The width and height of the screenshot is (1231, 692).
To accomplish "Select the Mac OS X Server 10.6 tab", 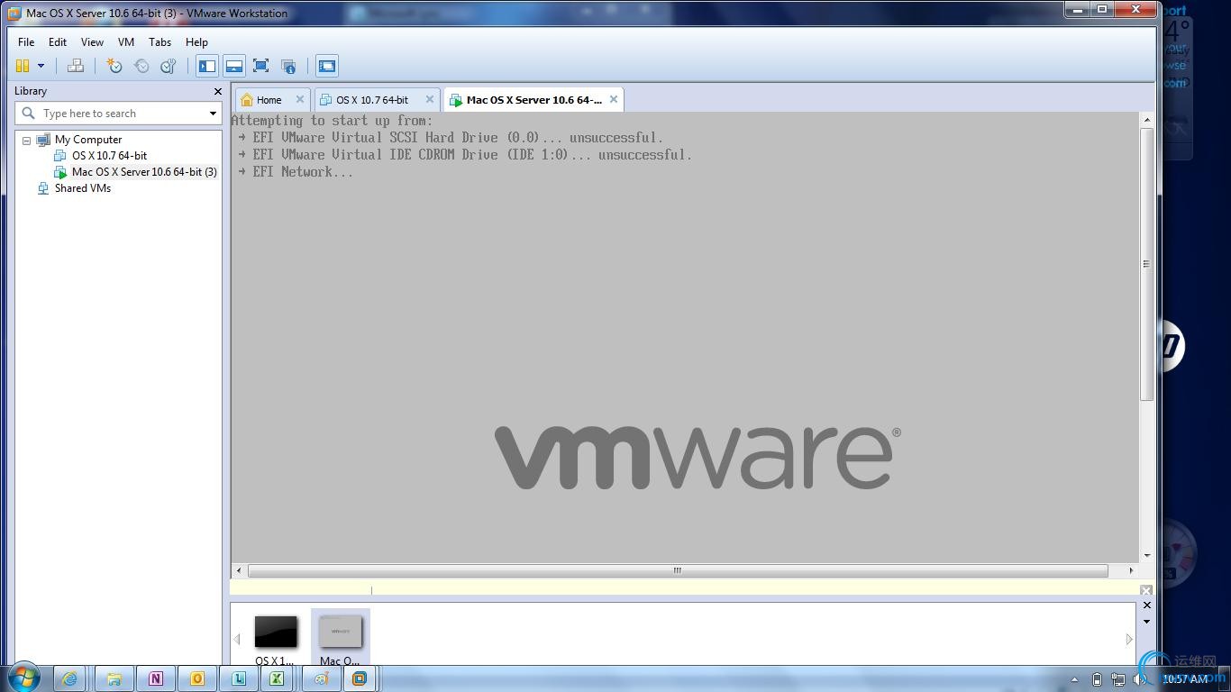I will point(533,100).
